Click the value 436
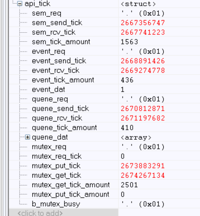The image size is (200, 216). coord(127,80)
